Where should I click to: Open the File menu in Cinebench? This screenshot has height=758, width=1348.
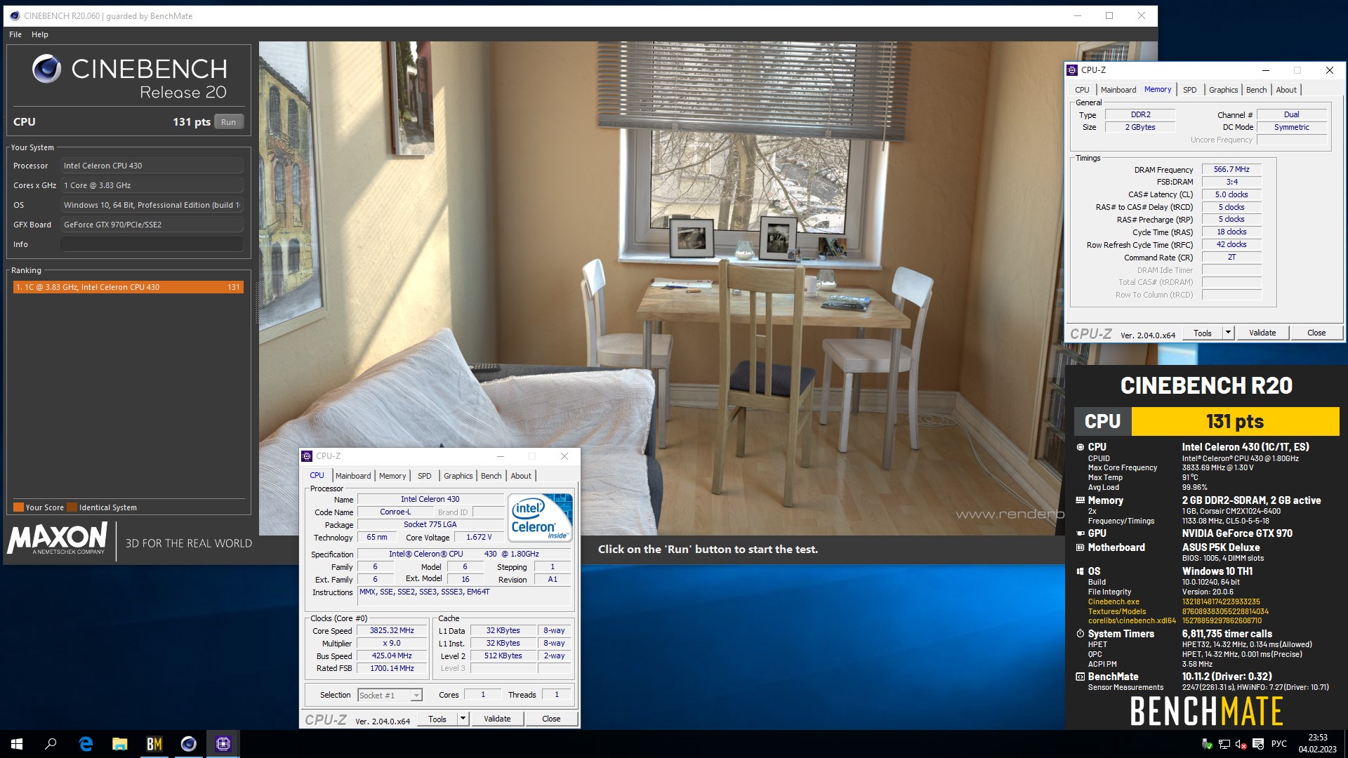tap(15, 34)
